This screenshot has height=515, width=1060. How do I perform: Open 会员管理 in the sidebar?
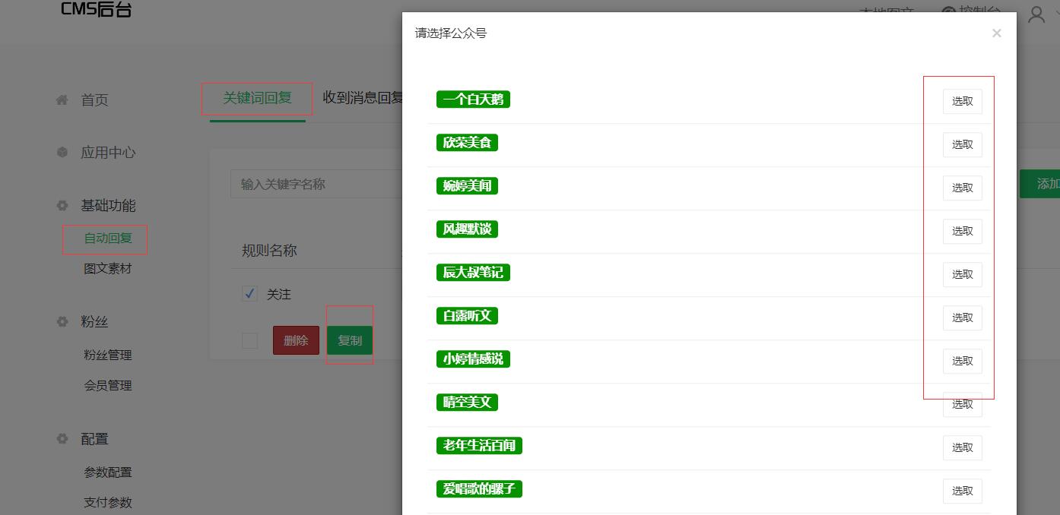(108, 385)
